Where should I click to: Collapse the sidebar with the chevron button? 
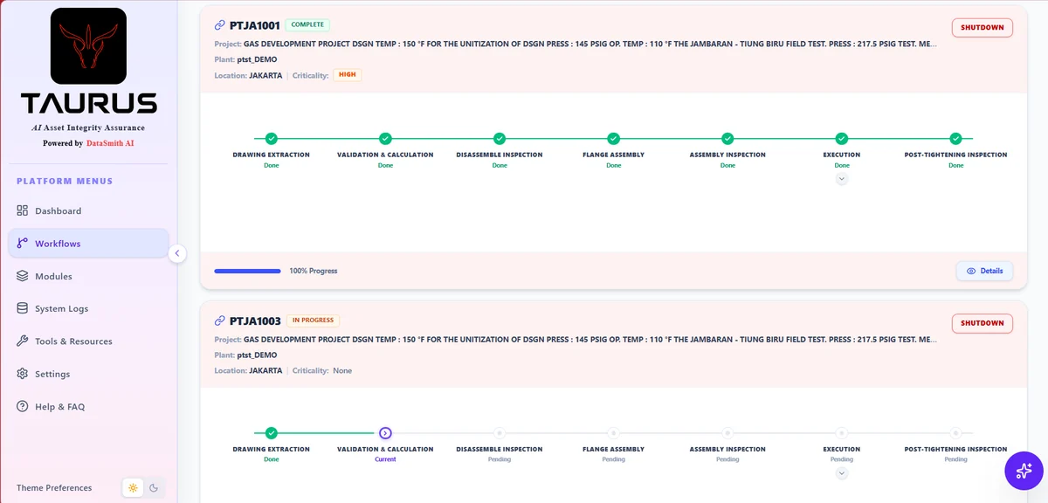[x=177, y=253]
